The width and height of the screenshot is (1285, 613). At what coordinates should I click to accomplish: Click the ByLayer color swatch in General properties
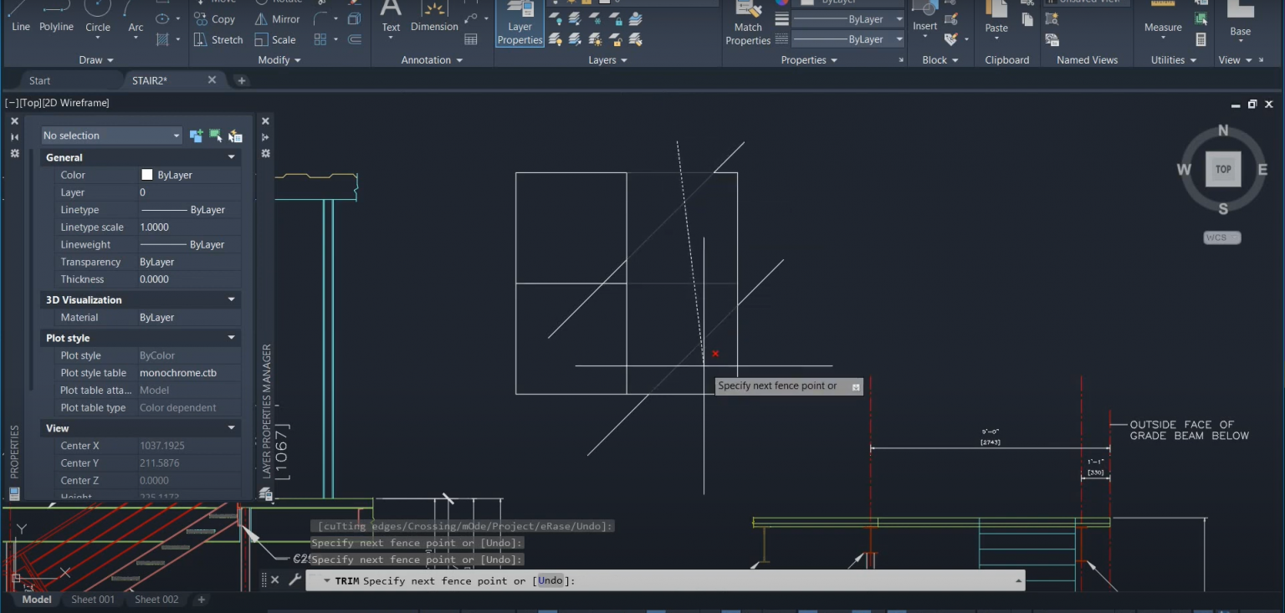click(147, 175)
